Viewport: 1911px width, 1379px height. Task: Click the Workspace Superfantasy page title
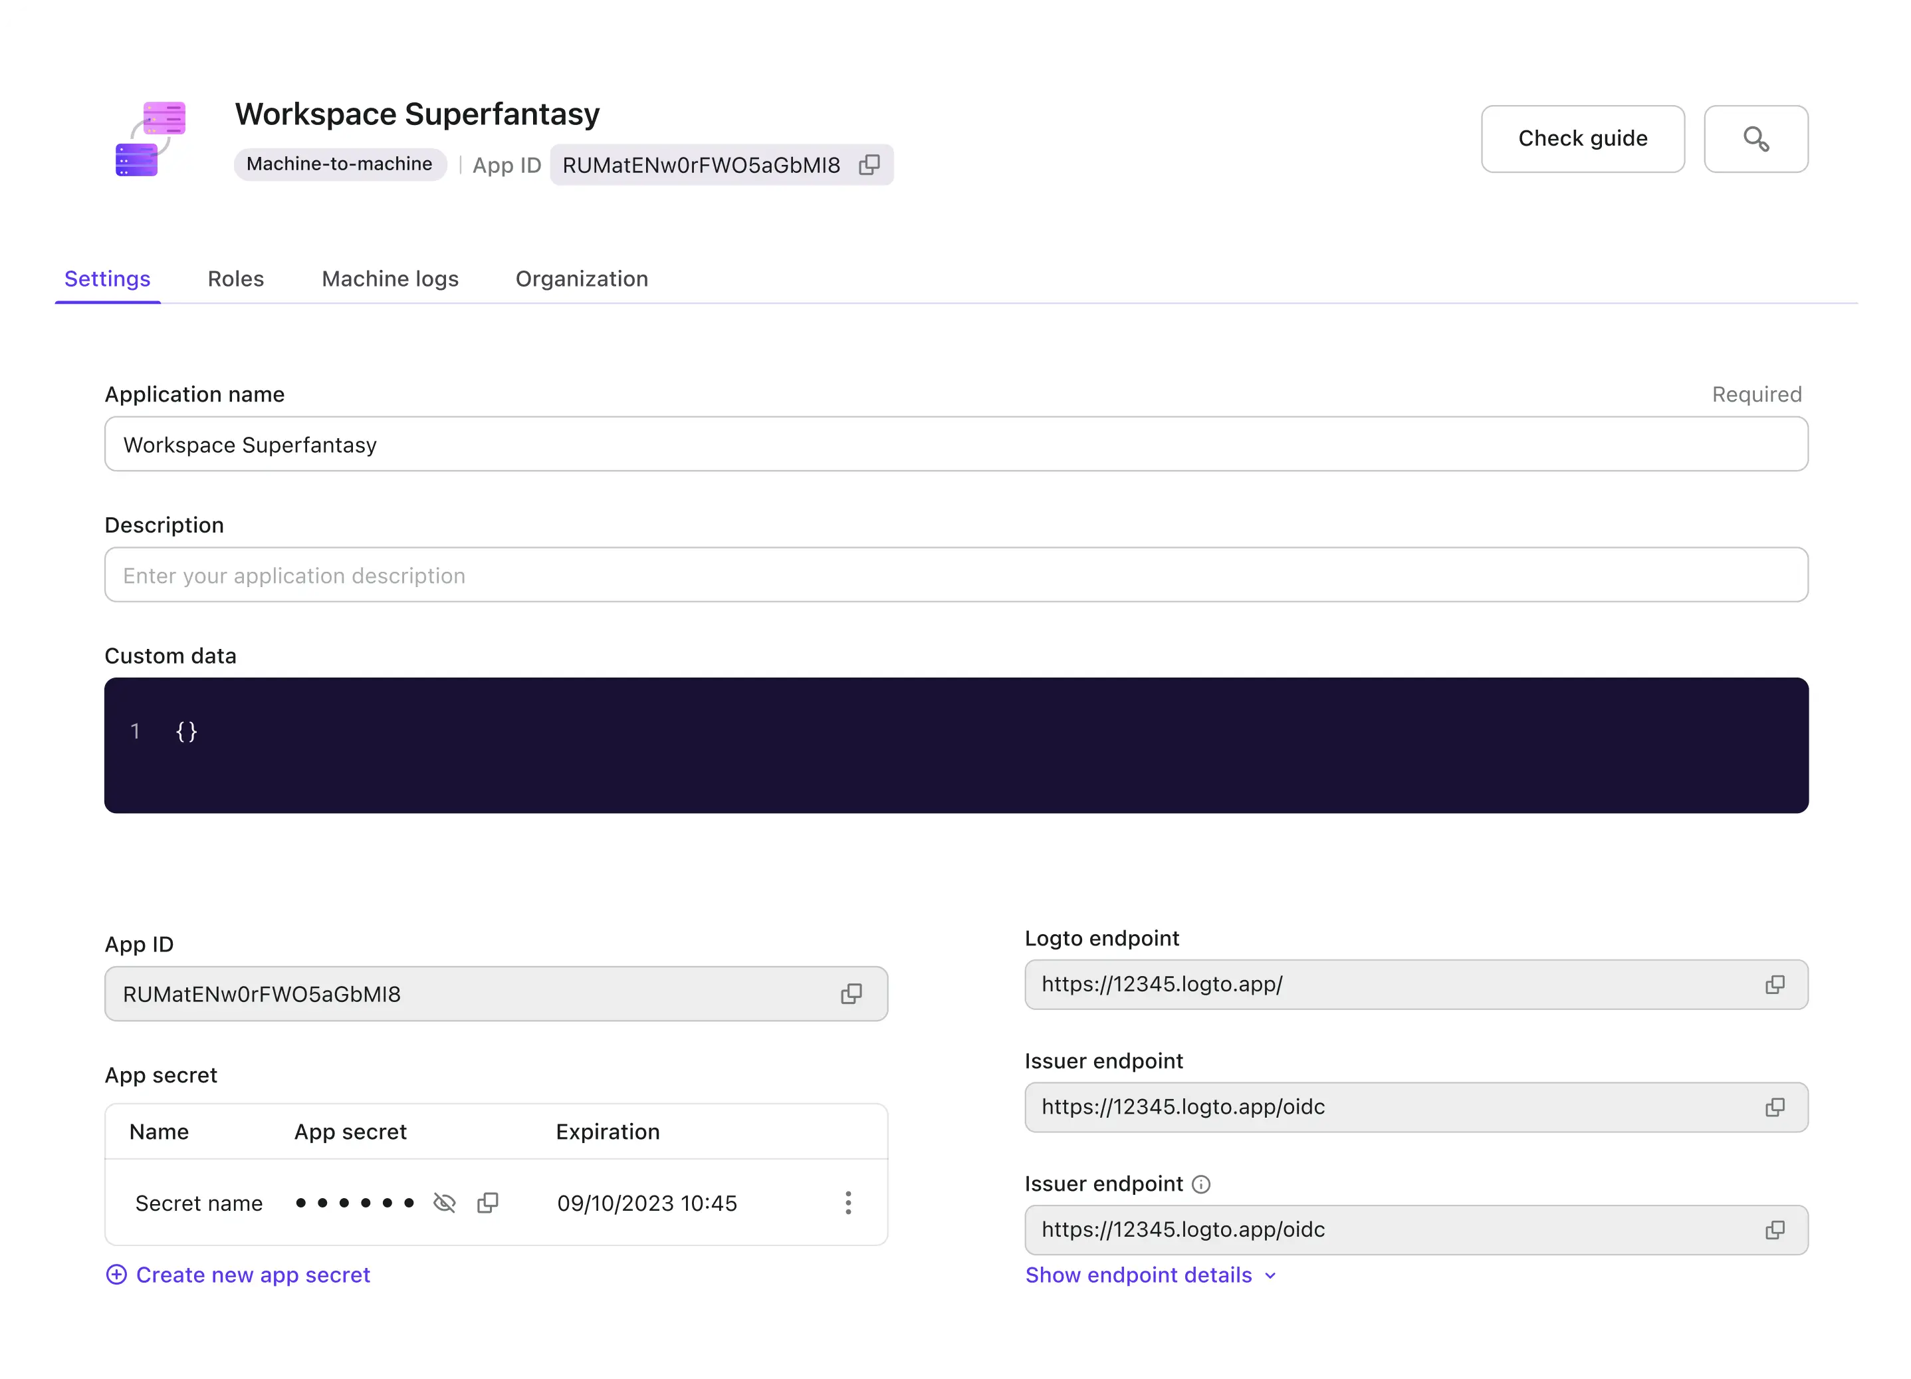click(417, 114)
